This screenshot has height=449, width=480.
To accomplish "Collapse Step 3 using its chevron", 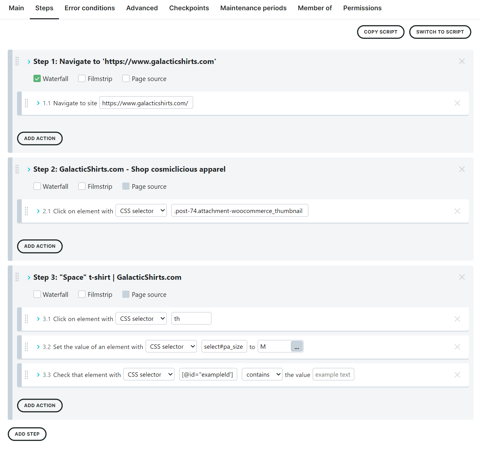I will (x=29, y=277).
